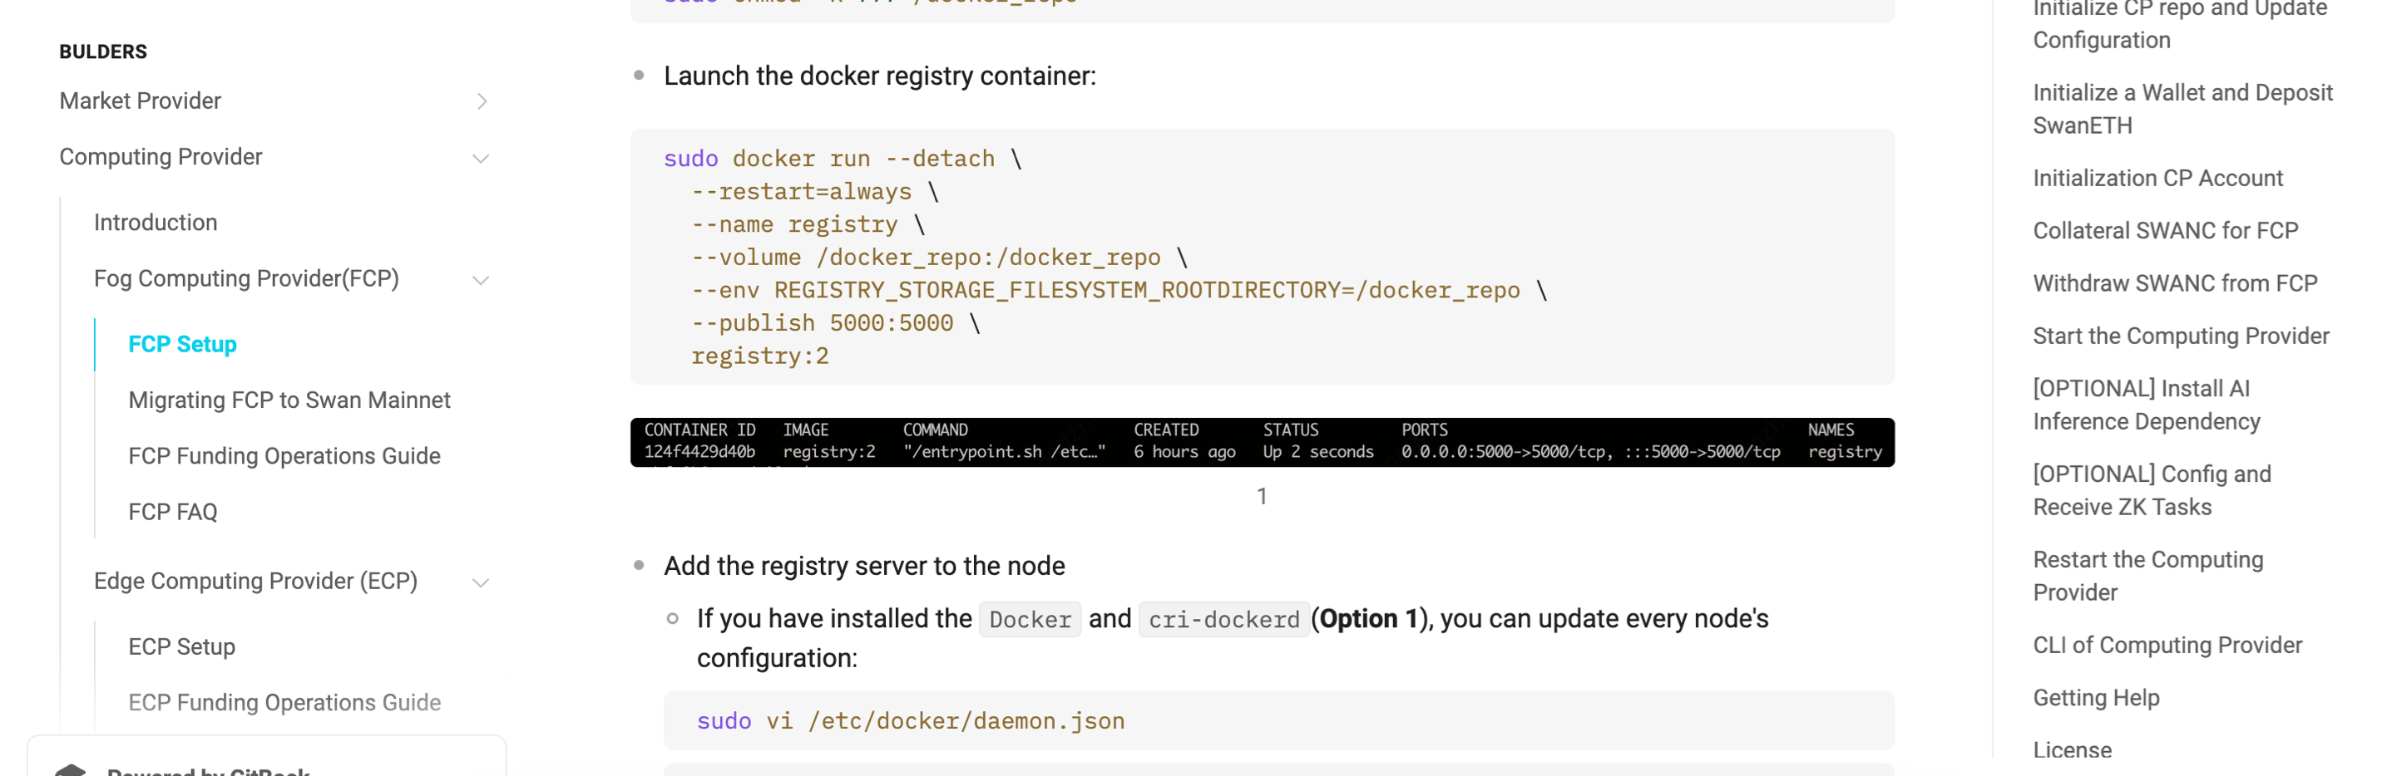The image size is (2402, 776).
Task: Collapse Edge Computing Provider (ECP) chevron
Action: pos(481,582)
